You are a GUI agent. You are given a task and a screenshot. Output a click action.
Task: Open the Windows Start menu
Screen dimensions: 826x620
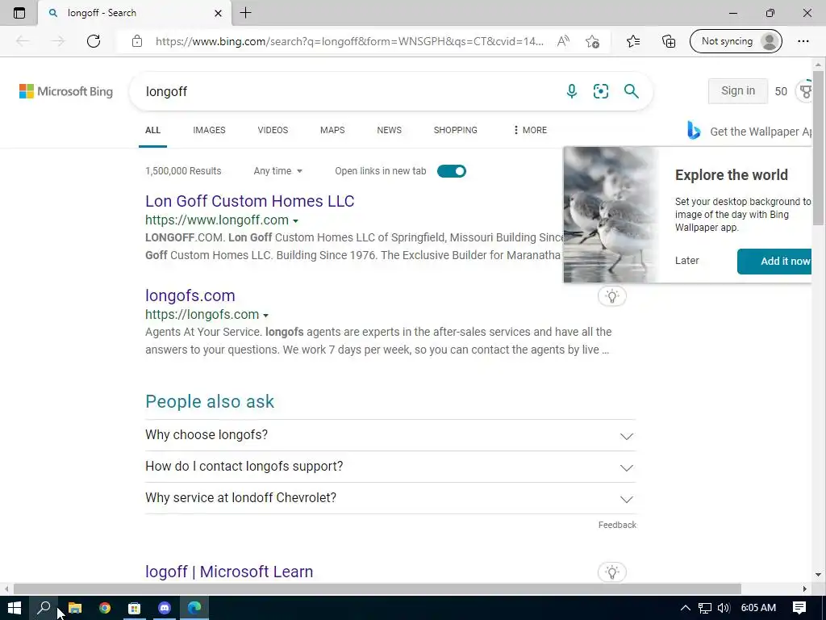[15, 608]
